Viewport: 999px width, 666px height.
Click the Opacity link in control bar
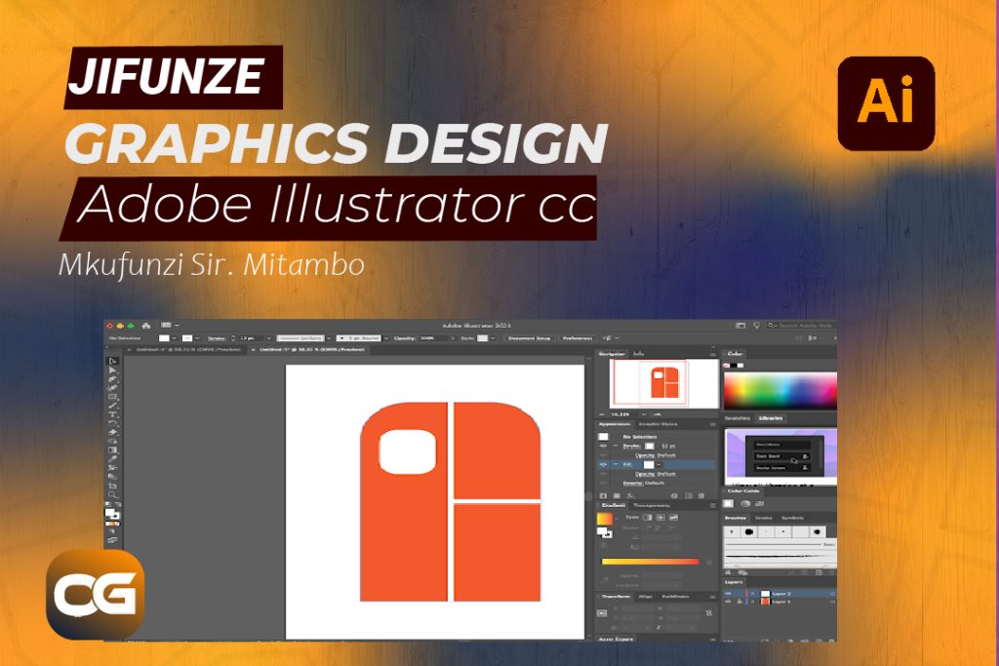(405, 338)
